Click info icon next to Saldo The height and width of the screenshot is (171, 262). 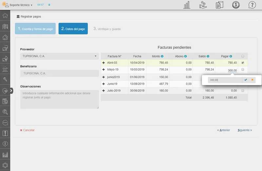(x=208, y=56)
